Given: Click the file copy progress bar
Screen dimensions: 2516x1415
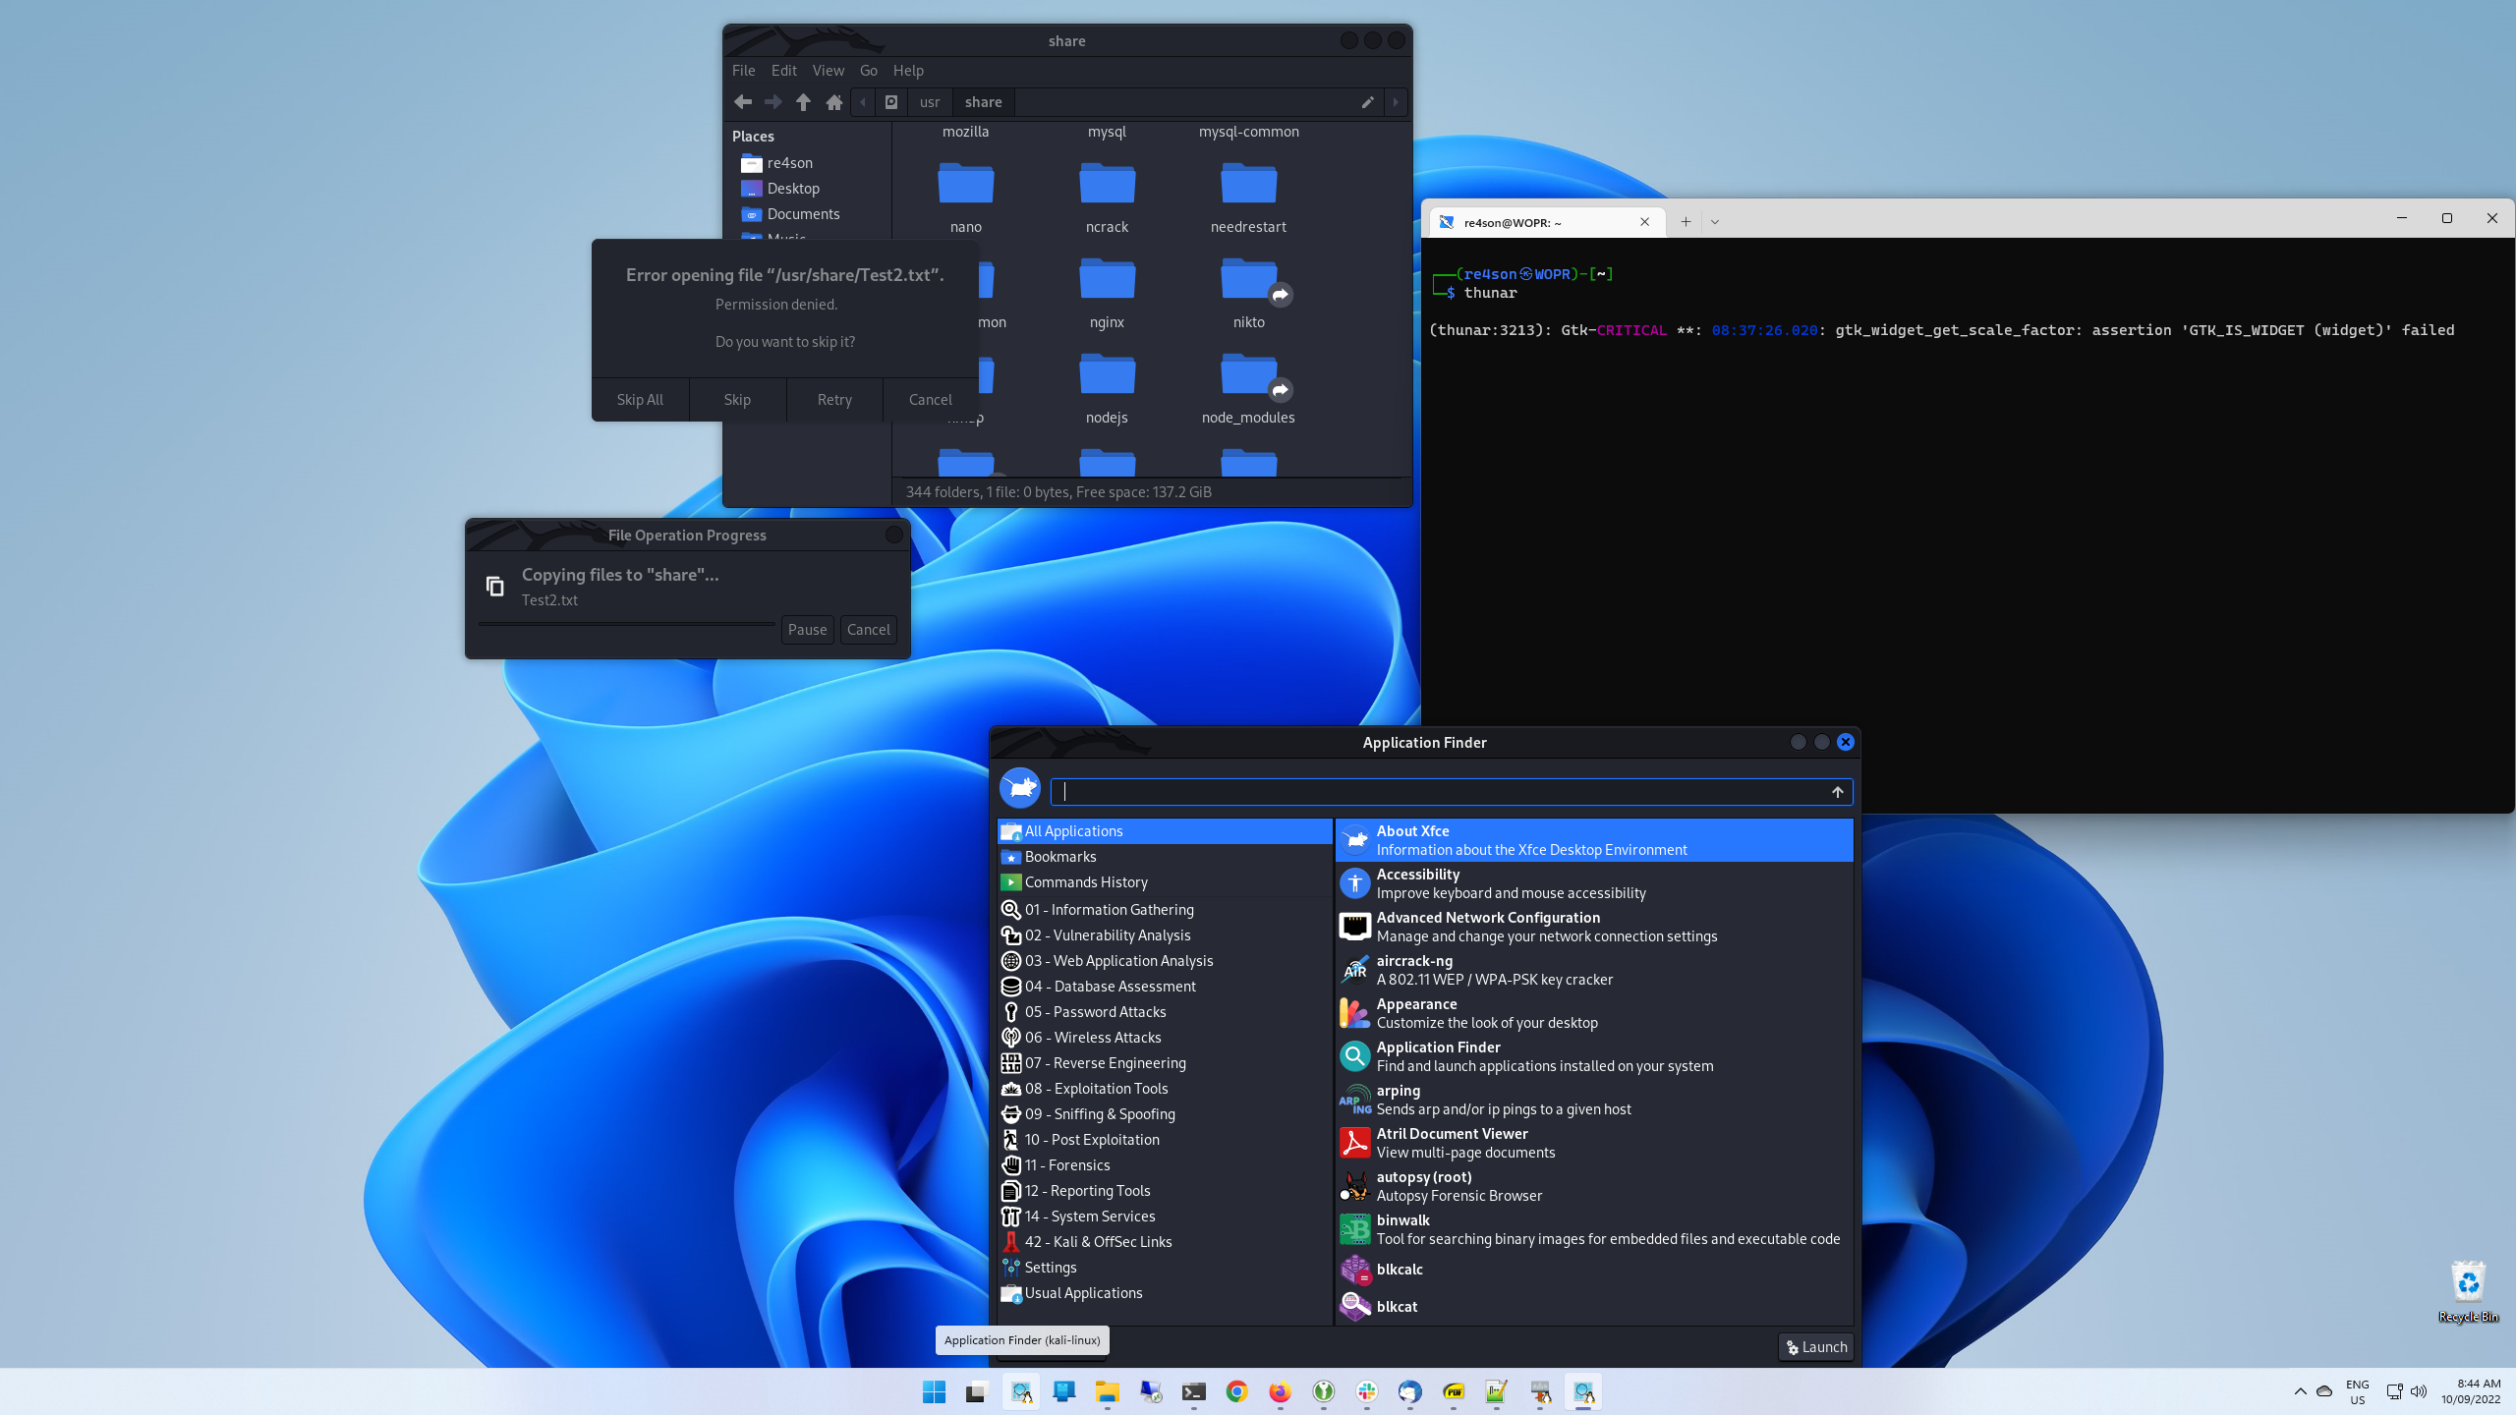Looking at the screenshot, I should (x=627, y=624).
